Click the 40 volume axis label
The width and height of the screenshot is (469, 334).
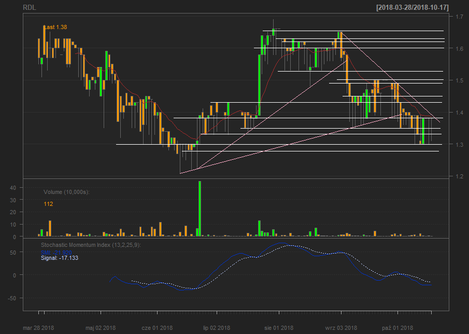click(x=13, y=188)
